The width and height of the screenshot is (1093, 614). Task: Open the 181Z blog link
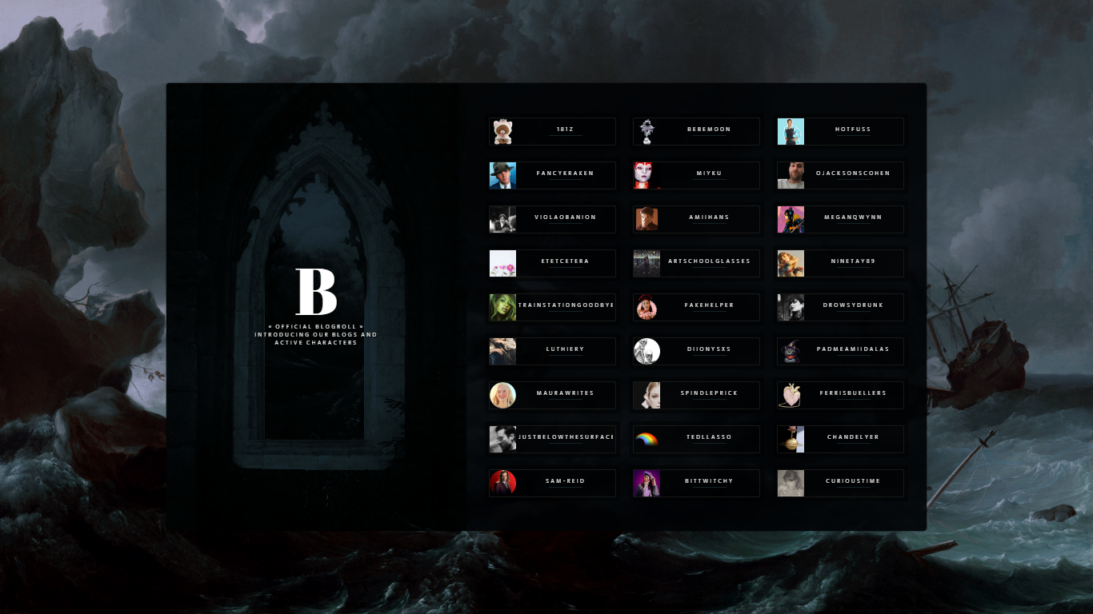pyautogui.click(x=565, y=130)
